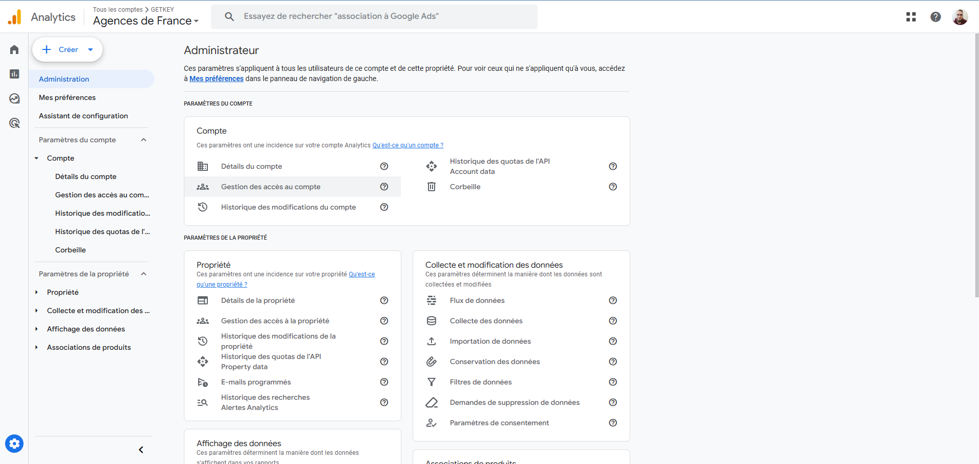Select the Reports icon in sidebar

pyautogui.click(x=14, y=74)
